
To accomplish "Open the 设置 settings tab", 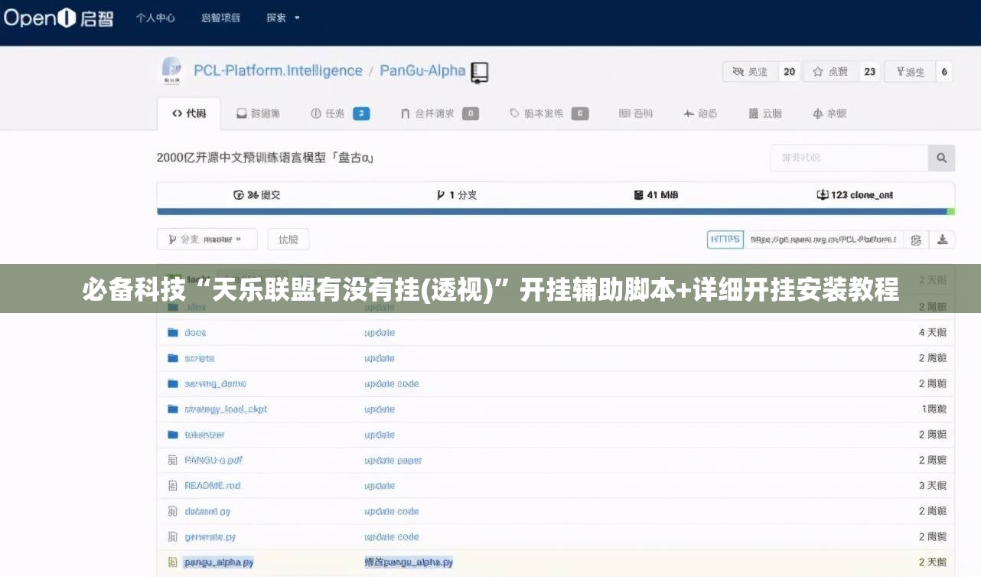I will click(829, 113).
